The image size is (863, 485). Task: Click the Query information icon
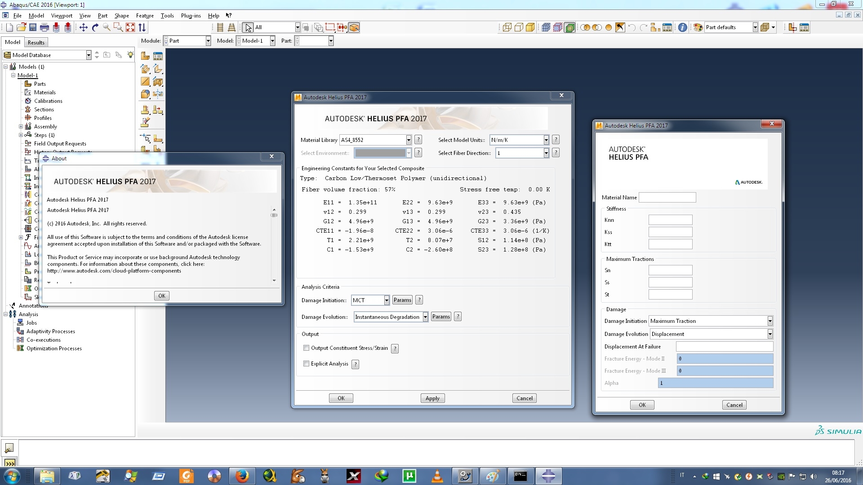pos(682,27)
